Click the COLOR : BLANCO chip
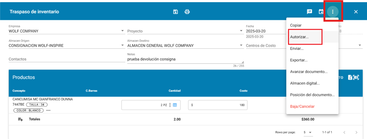Screen dimensions: 367x139 28,111
